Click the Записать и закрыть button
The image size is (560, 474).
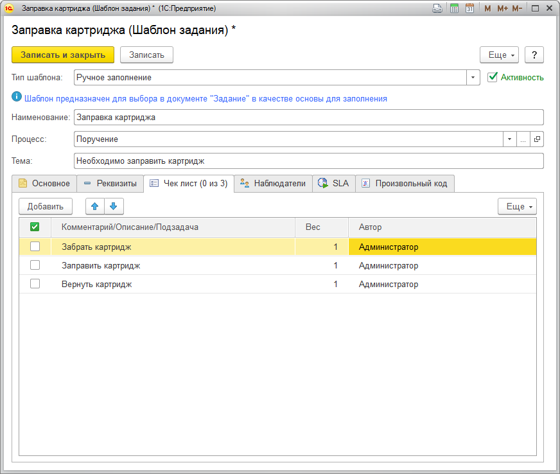point(63,55)
